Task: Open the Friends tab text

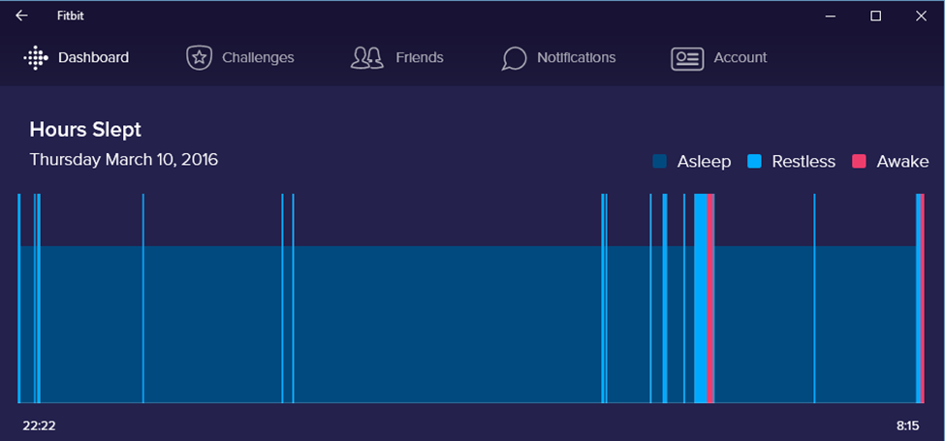Action: (x=420, y=58)
